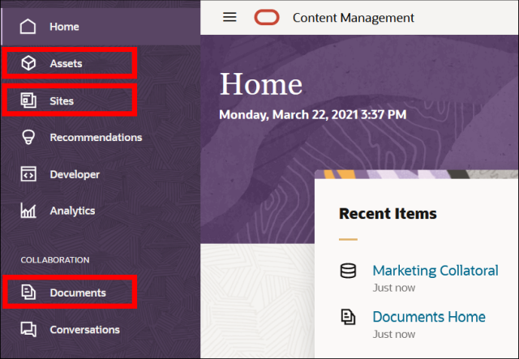Viewport: 519px width, 359px height.
Task: Open Conversations under Collaboration
Action: [101, 330]
